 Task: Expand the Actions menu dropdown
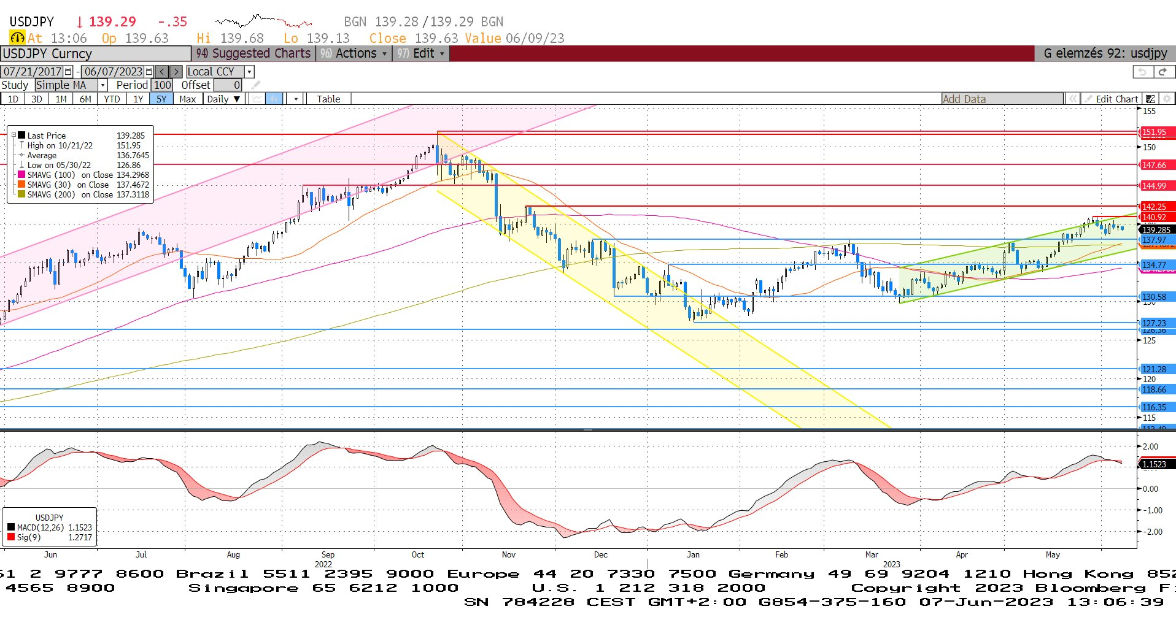coord(354,53)
